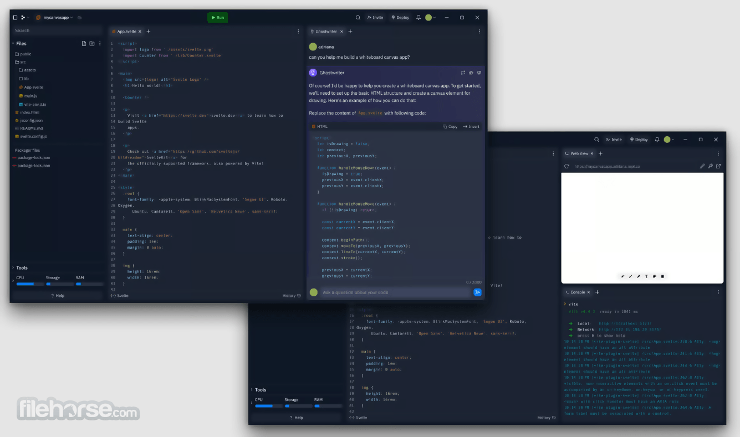The width and height of the screenshot is (740, 437).
Task: Open the user avatar menu in front window
Action: click(430, 18)
